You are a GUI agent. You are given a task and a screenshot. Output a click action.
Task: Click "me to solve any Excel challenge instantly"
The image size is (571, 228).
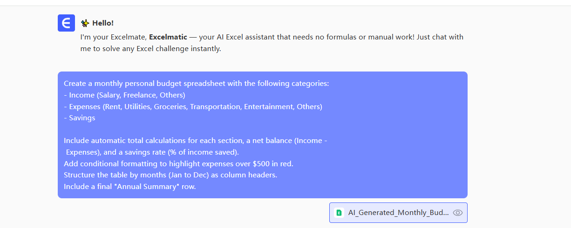pos(150,48)
